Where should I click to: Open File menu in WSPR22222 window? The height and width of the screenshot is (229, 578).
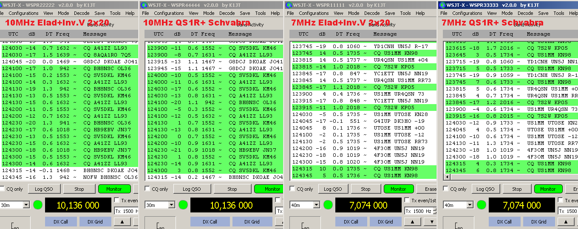pyautogui.click(x=2, y=13)
